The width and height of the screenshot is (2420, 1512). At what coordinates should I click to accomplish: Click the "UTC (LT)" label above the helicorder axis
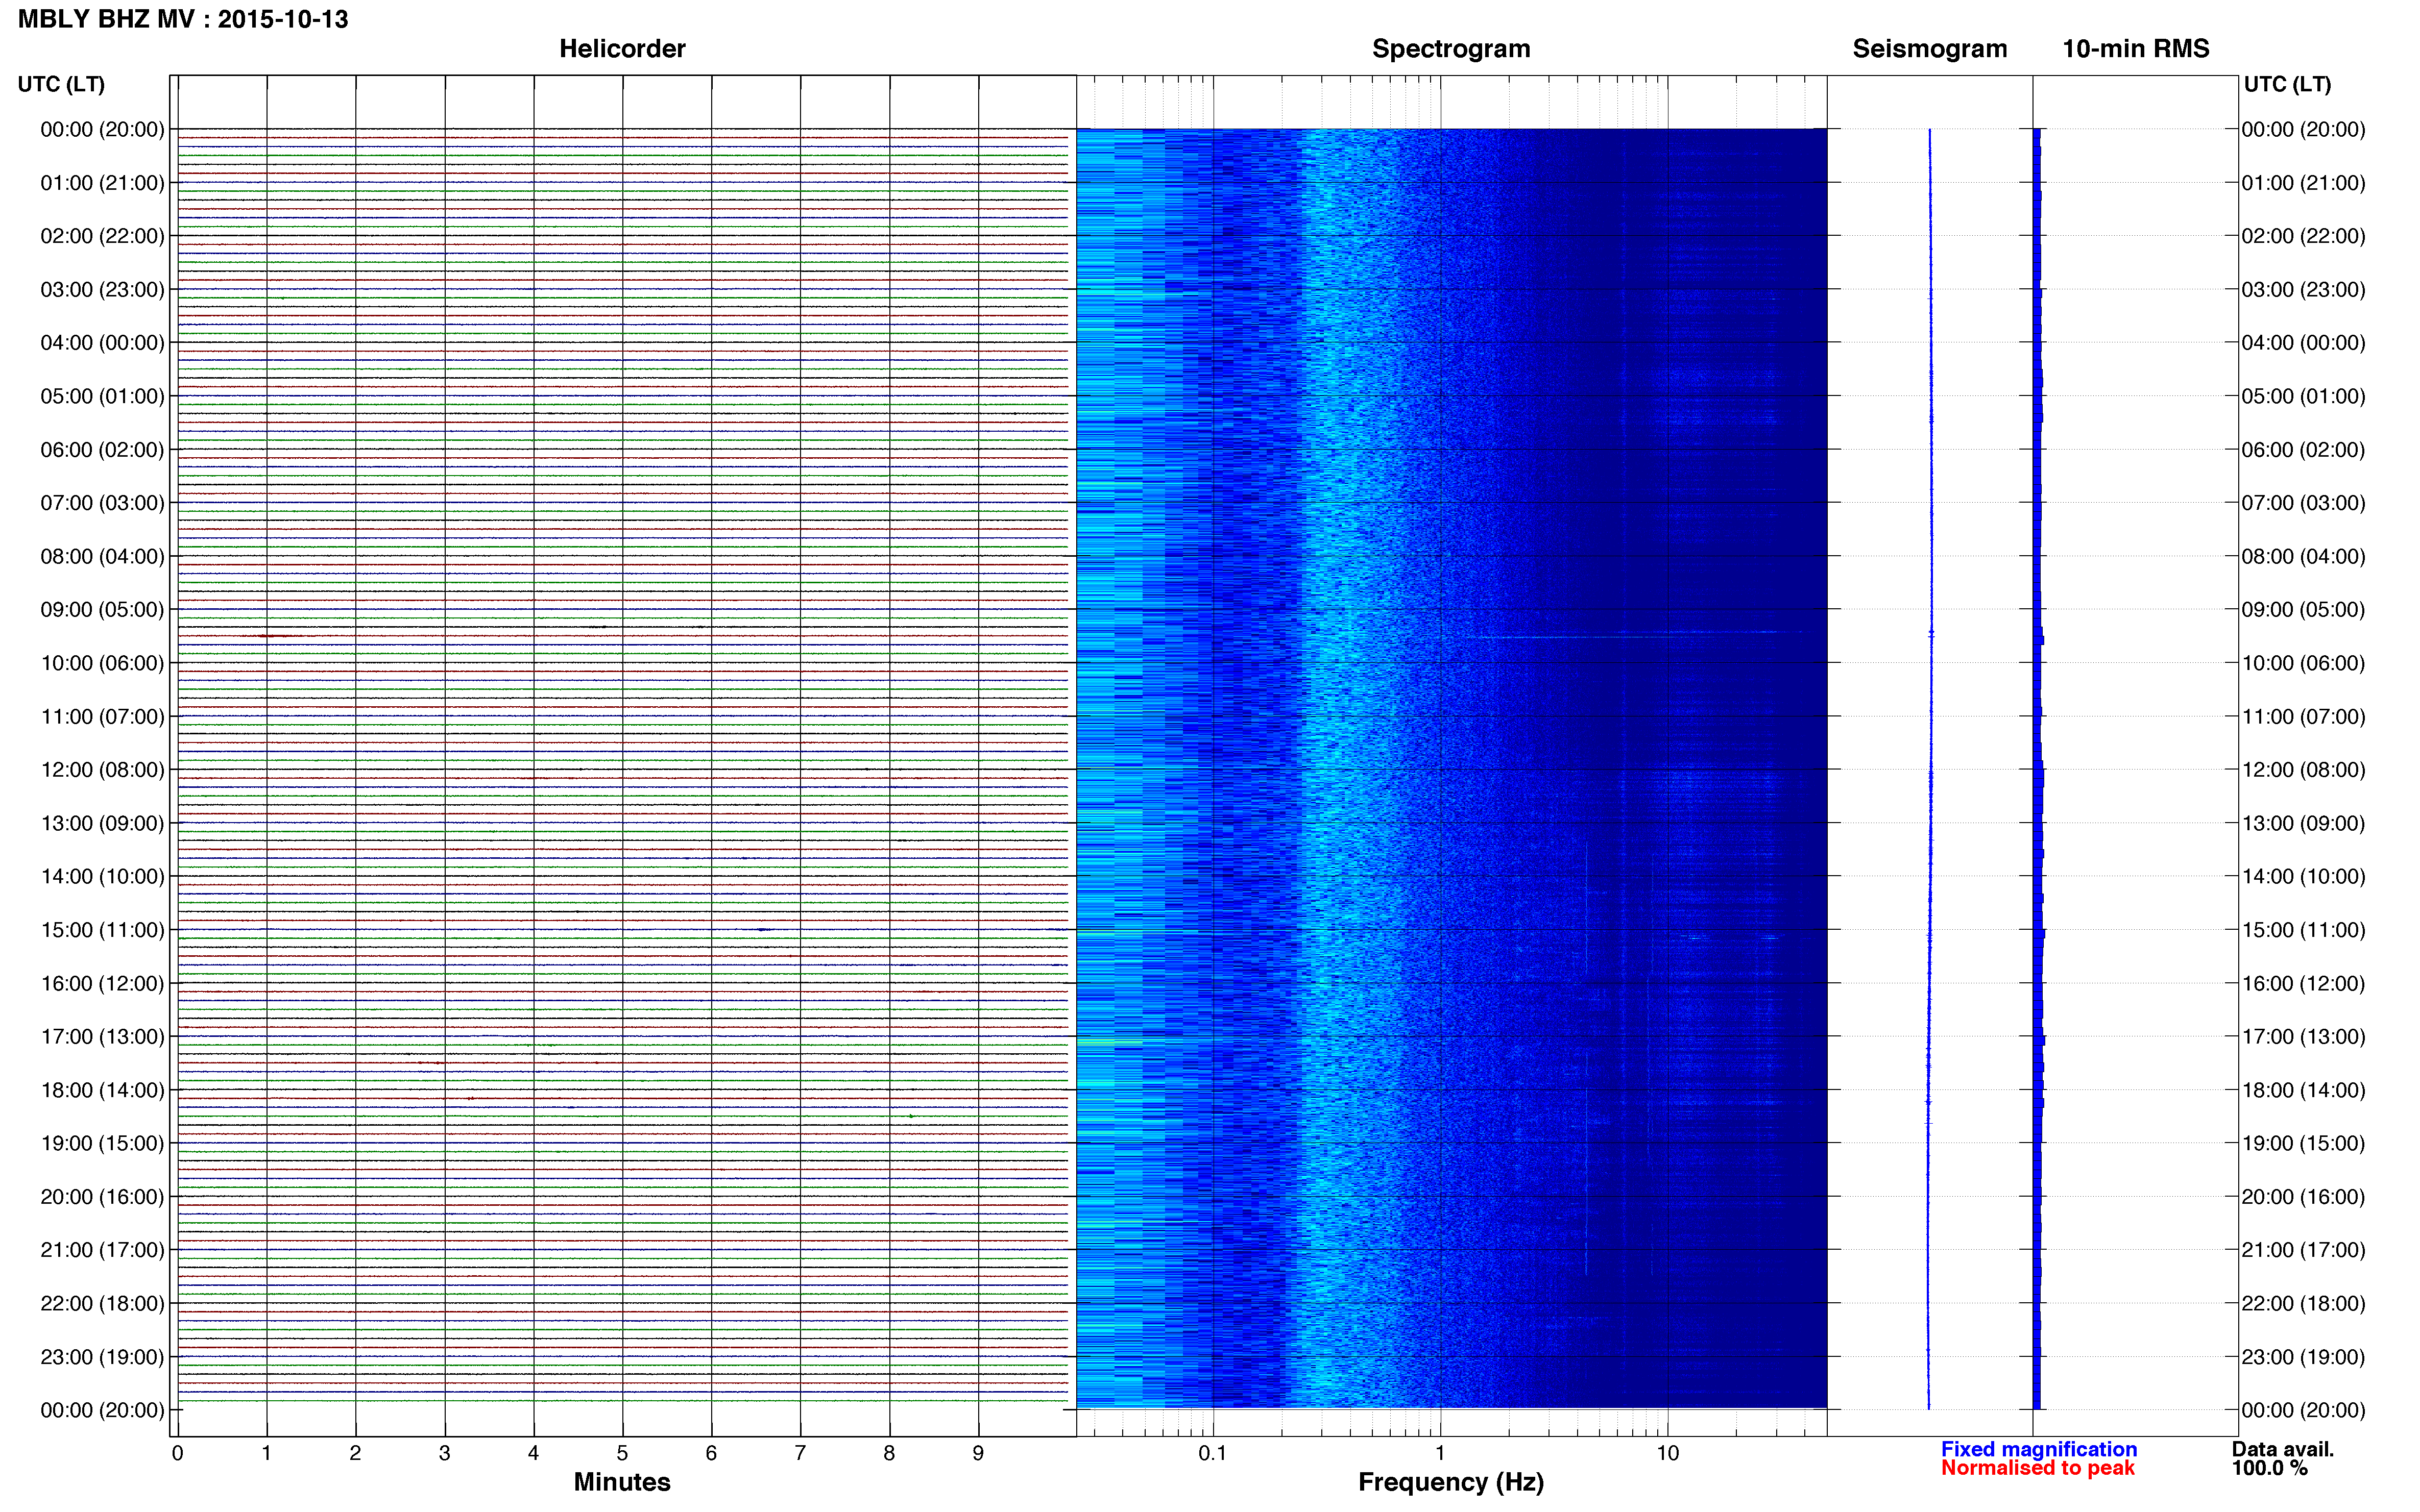61,84
